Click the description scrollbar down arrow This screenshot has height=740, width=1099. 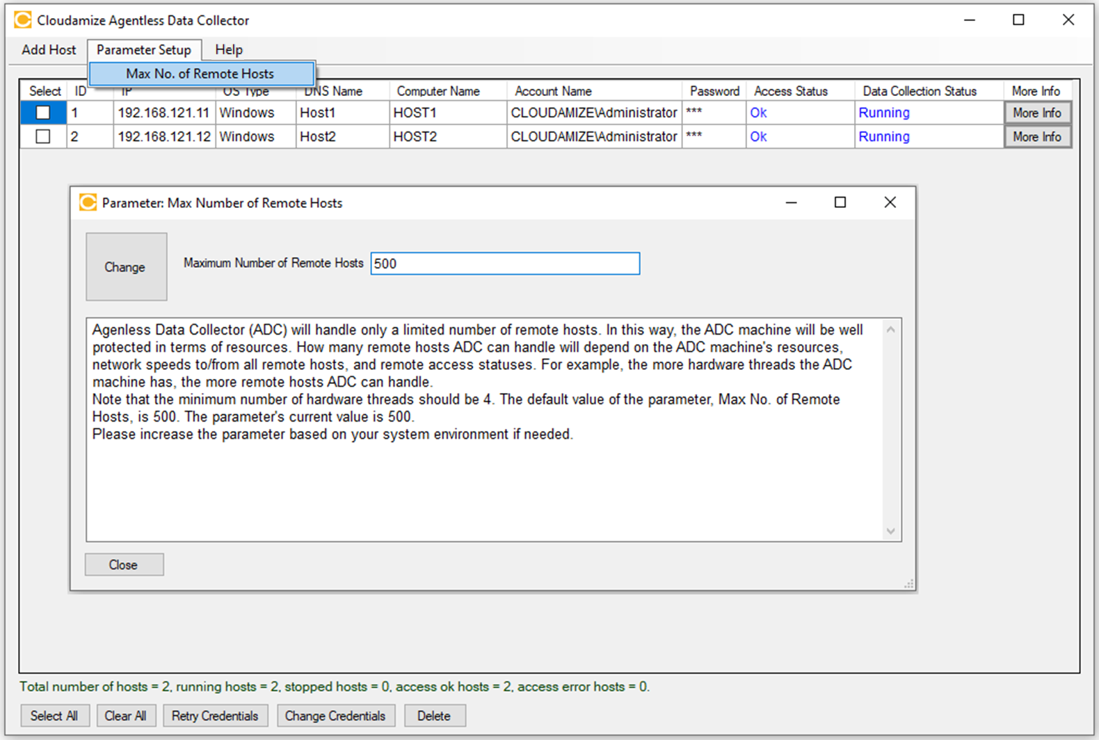tap(890, 531)
